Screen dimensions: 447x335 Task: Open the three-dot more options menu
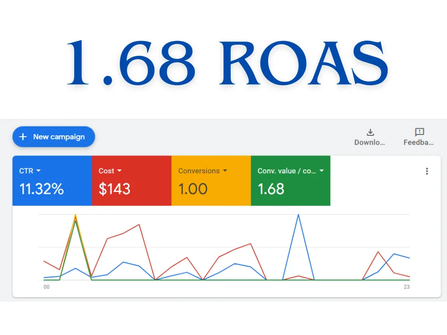[x=427, y=171]
